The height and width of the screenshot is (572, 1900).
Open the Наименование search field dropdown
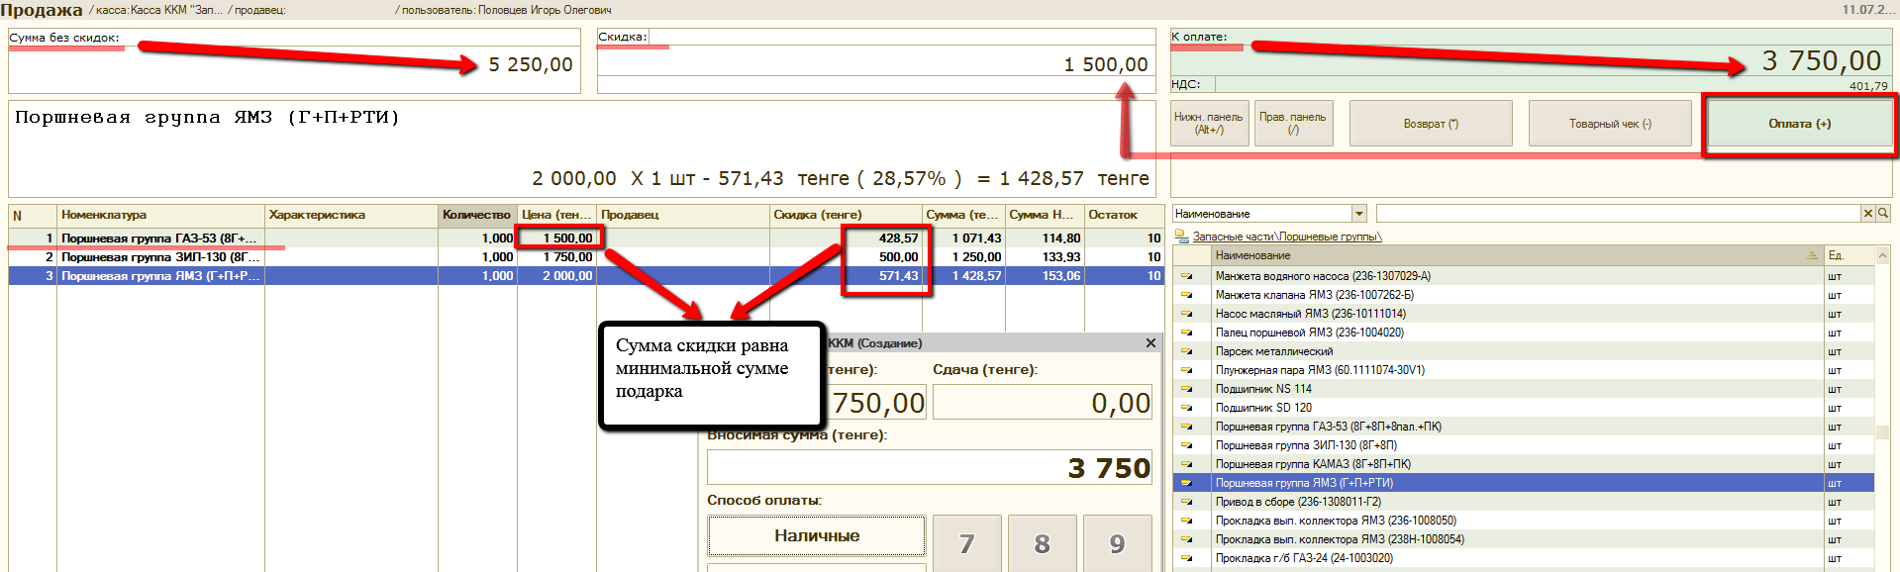pyautogui.click(x=1359, y=214)
